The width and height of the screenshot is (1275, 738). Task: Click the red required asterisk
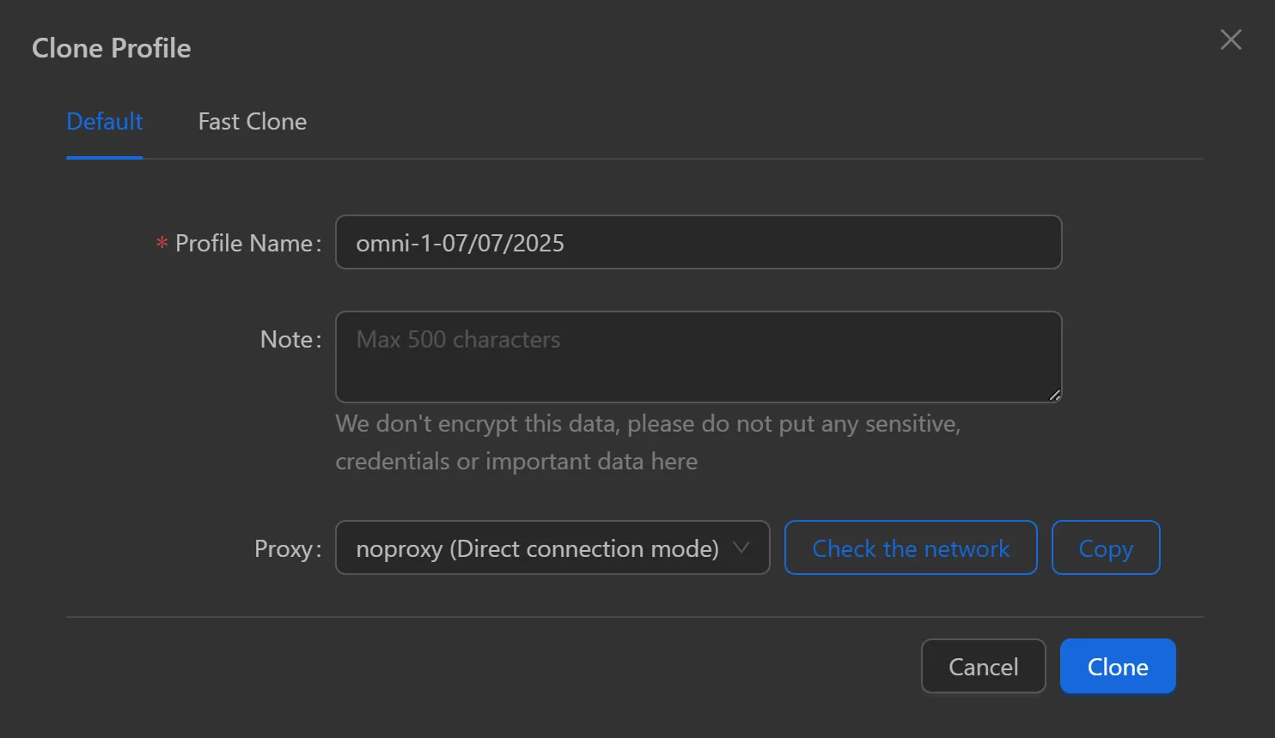[162, 244]
